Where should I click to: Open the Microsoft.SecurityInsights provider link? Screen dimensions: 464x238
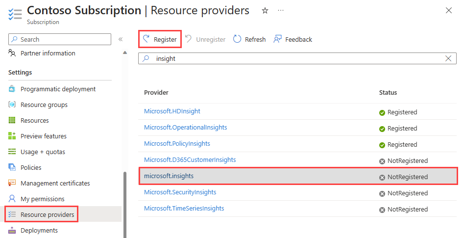[180, 192]
